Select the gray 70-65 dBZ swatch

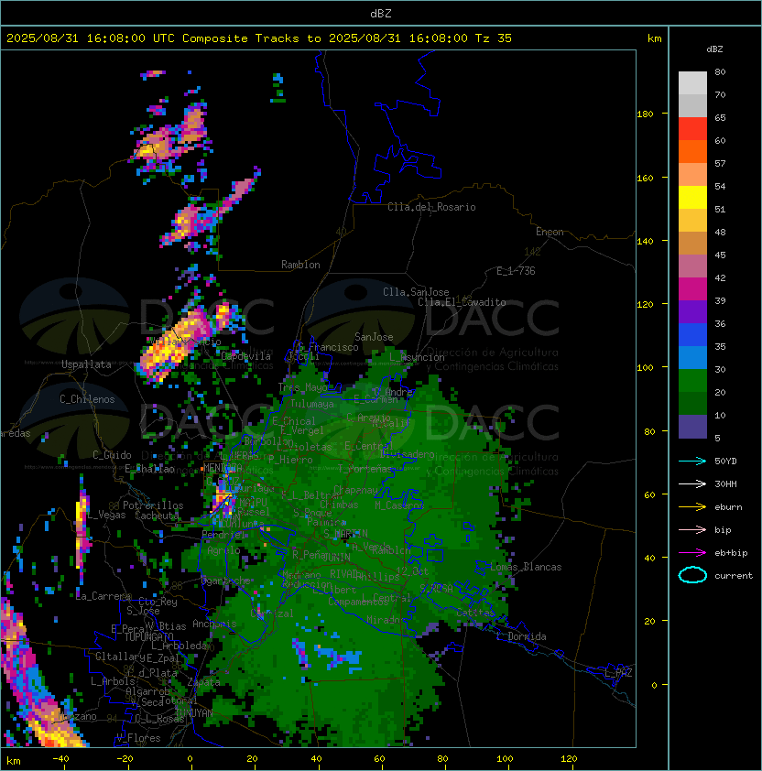click(692, 105)
